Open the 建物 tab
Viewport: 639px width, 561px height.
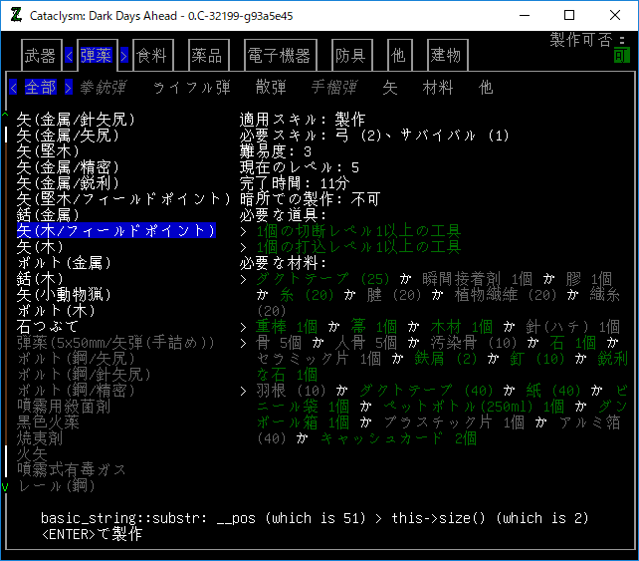pos(445,56)
